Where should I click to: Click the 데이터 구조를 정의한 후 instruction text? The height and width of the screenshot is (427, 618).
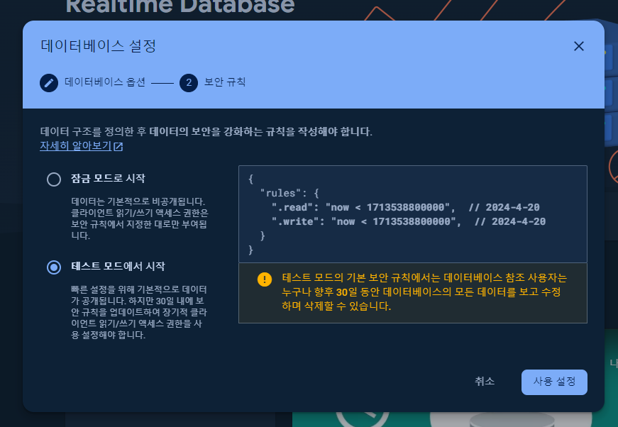pyautogui.click(x=206, y=131)
